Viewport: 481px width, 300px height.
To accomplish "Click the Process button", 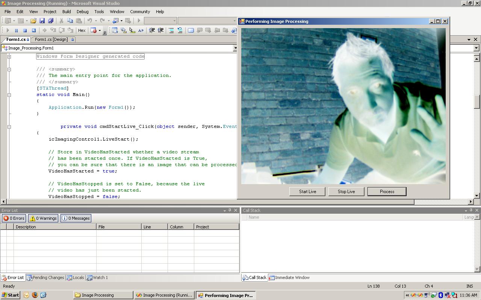I will [x=387, y=192].
